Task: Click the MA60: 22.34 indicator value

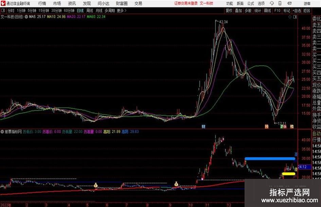Action: (96, 17)
